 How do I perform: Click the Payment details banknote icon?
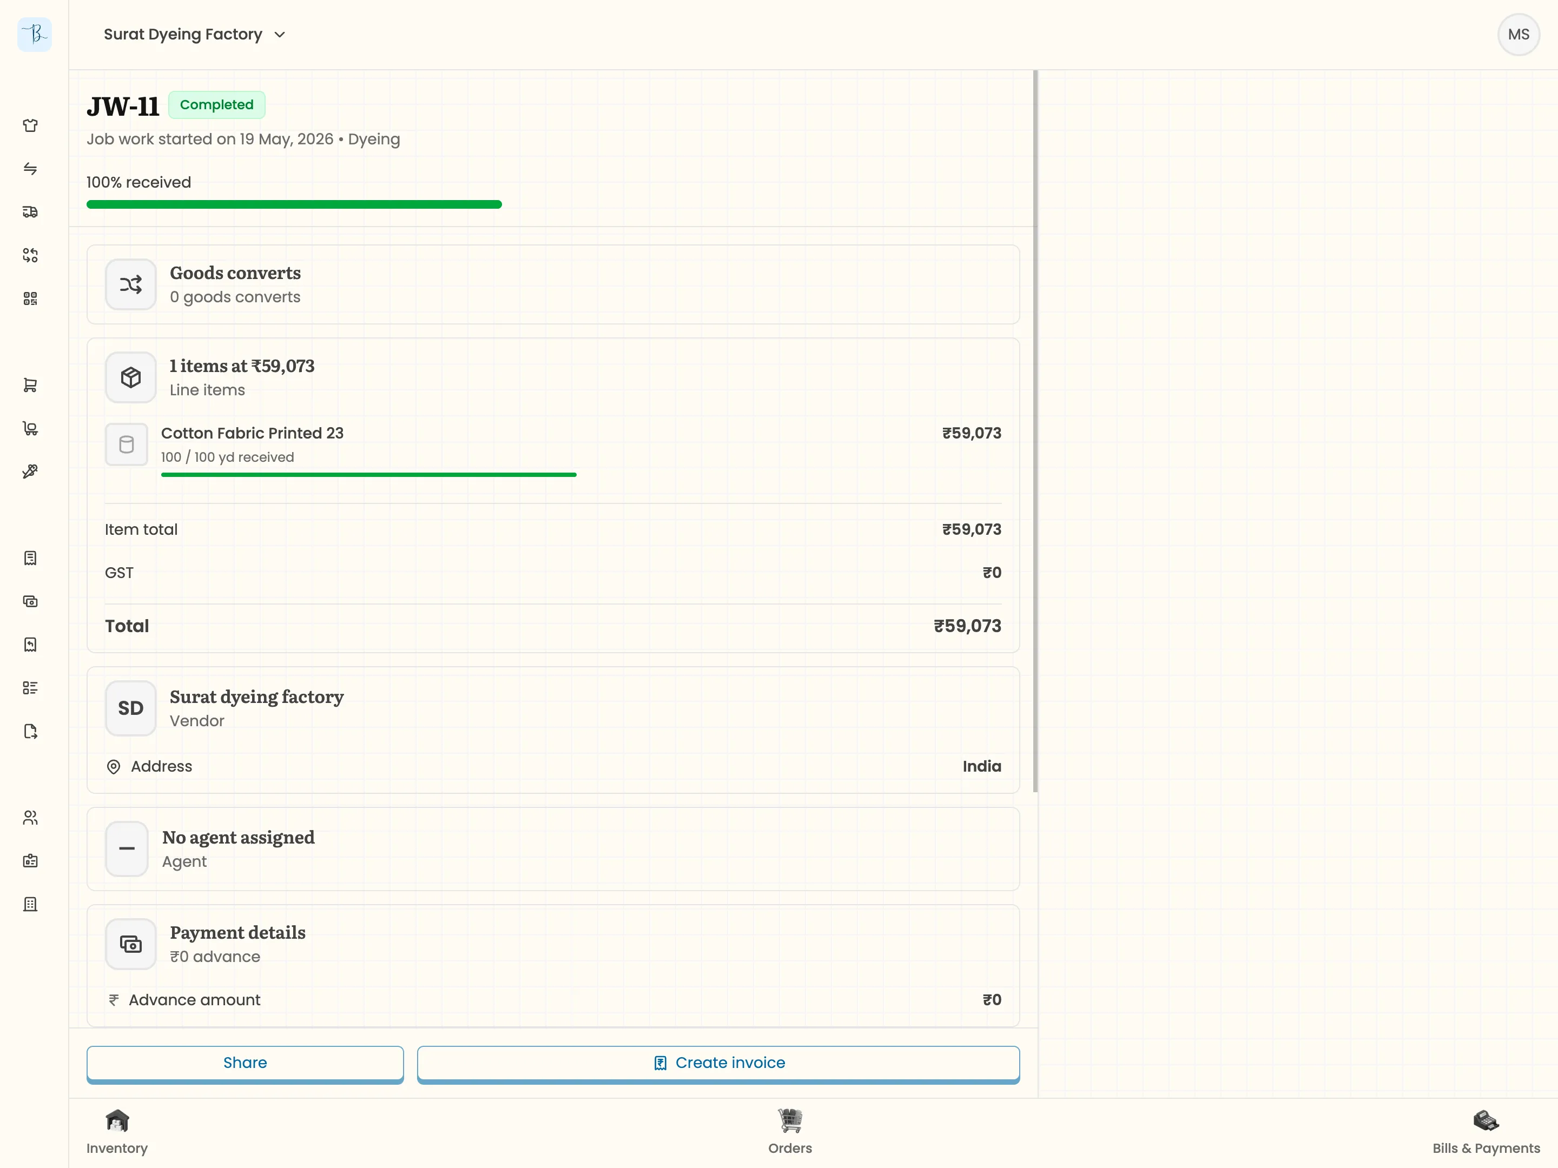click(130, 944)
